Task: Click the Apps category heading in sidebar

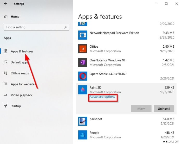Action: click(7, 38)
